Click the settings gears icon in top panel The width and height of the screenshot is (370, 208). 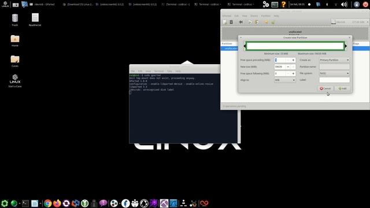point(266,4)
